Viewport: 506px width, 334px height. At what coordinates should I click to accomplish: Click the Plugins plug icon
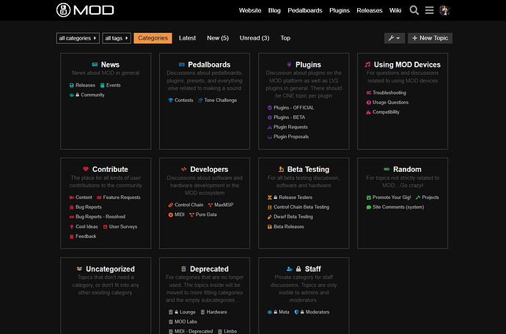click(289, 65)
